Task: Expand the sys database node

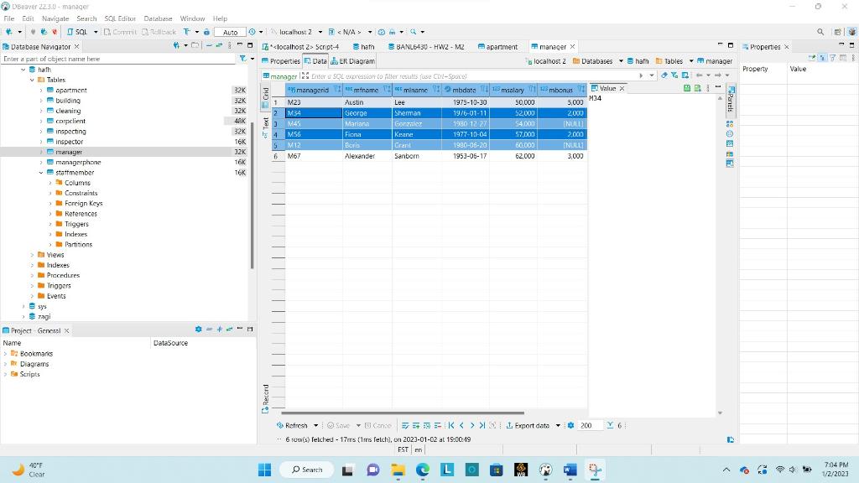Action: (23, 306)
